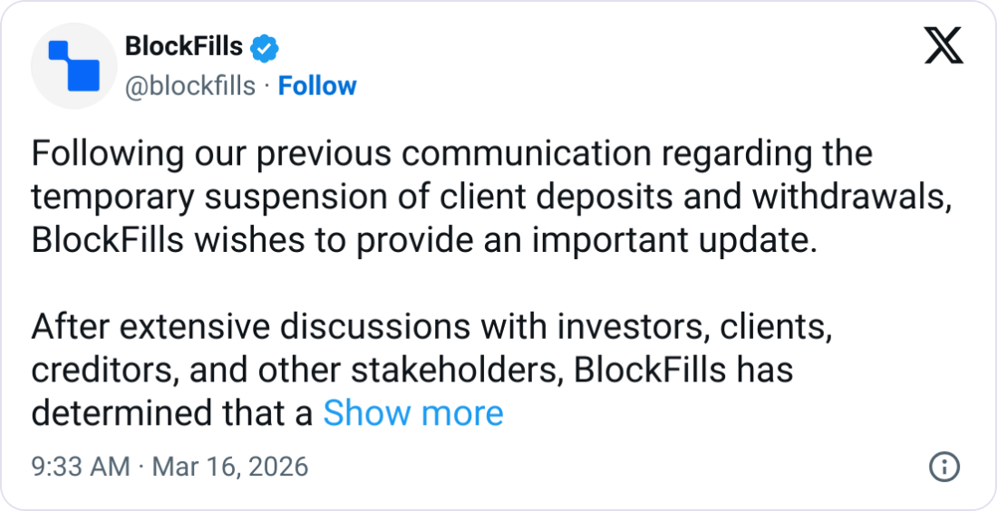
Task: Click the BlockFills display name
Action: 183,46
